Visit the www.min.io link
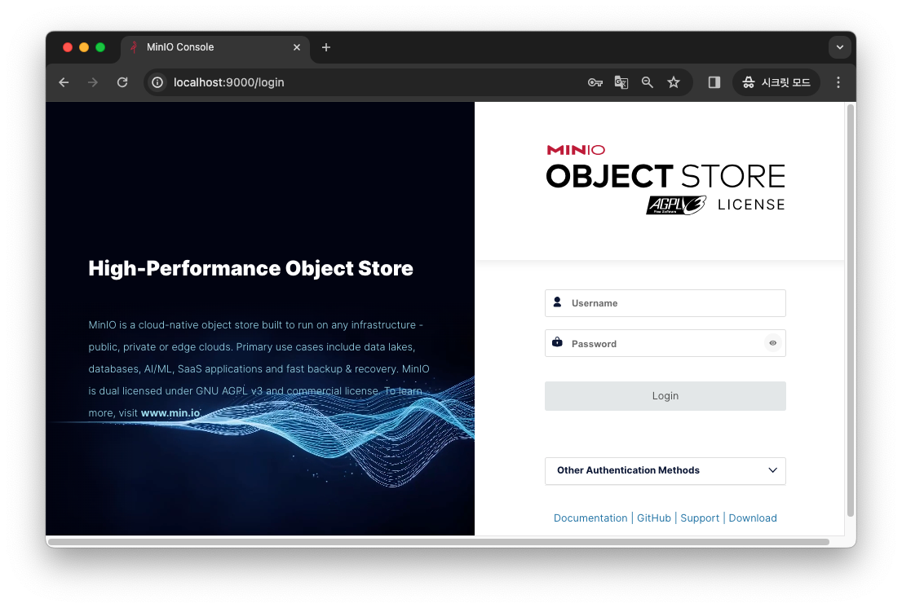Image resolution: width=902 pixels, height=608 pixels. click(170, 412)
